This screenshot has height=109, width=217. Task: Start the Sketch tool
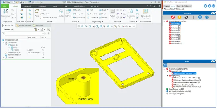[61, 13]
